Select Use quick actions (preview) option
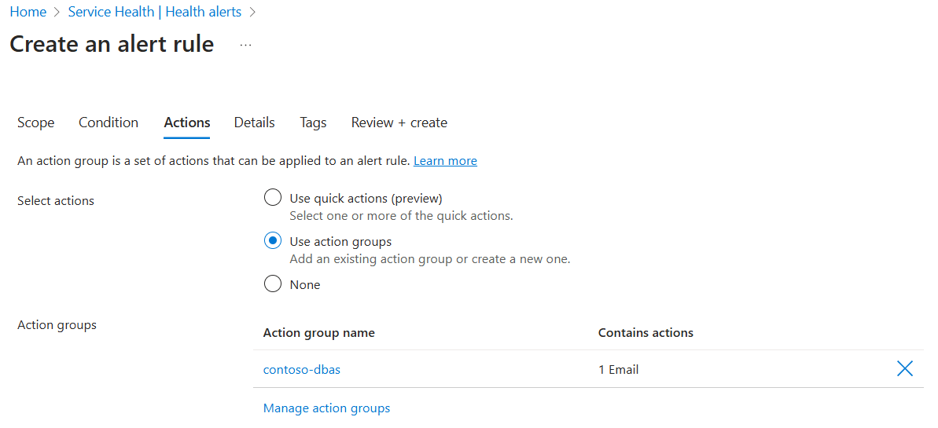 click(x=273, y=198)
